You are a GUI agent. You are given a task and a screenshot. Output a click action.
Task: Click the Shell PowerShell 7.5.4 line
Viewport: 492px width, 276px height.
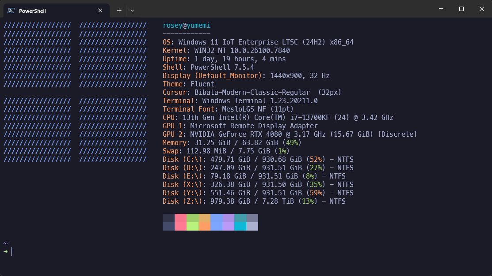(x=208, y=67)
